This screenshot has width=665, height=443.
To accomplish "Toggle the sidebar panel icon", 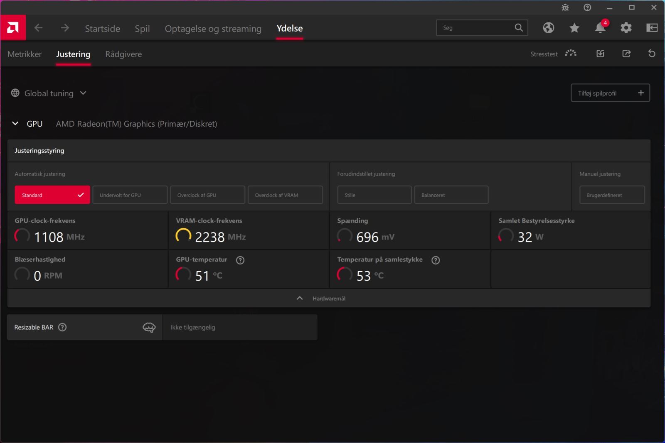I will tap(652, 28).
